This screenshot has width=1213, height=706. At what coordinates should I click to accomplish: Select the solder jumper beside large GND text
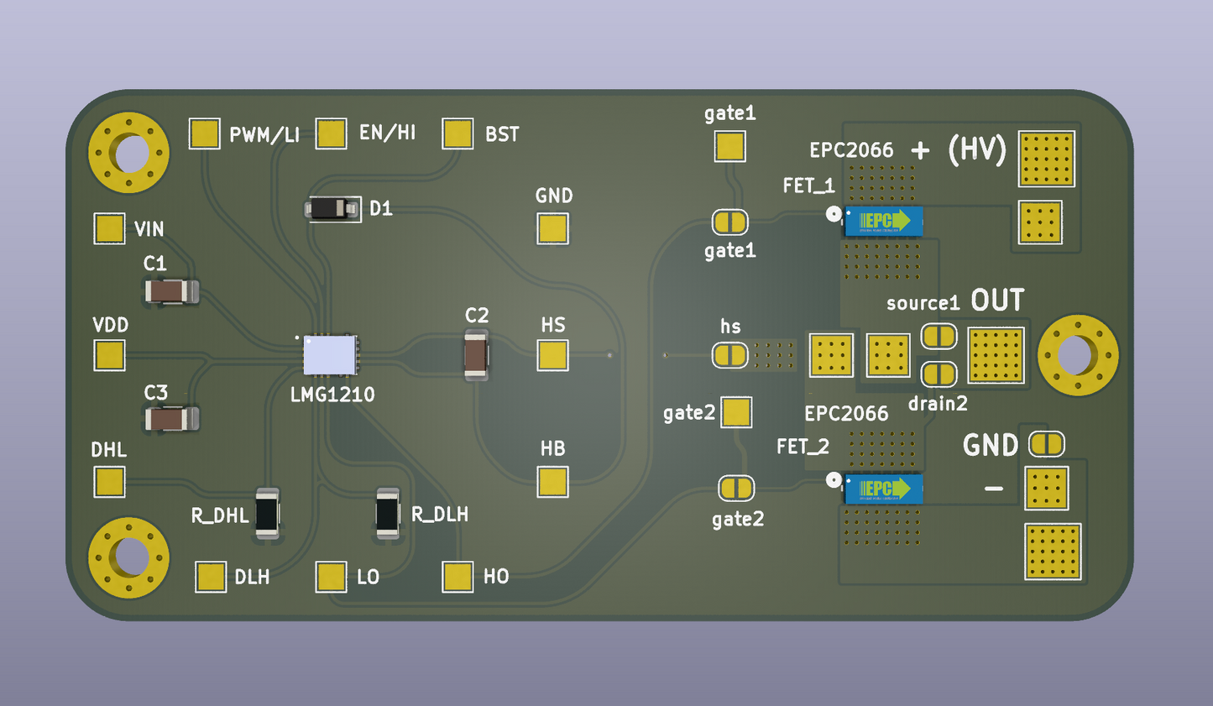click(x=1046, y=443)
